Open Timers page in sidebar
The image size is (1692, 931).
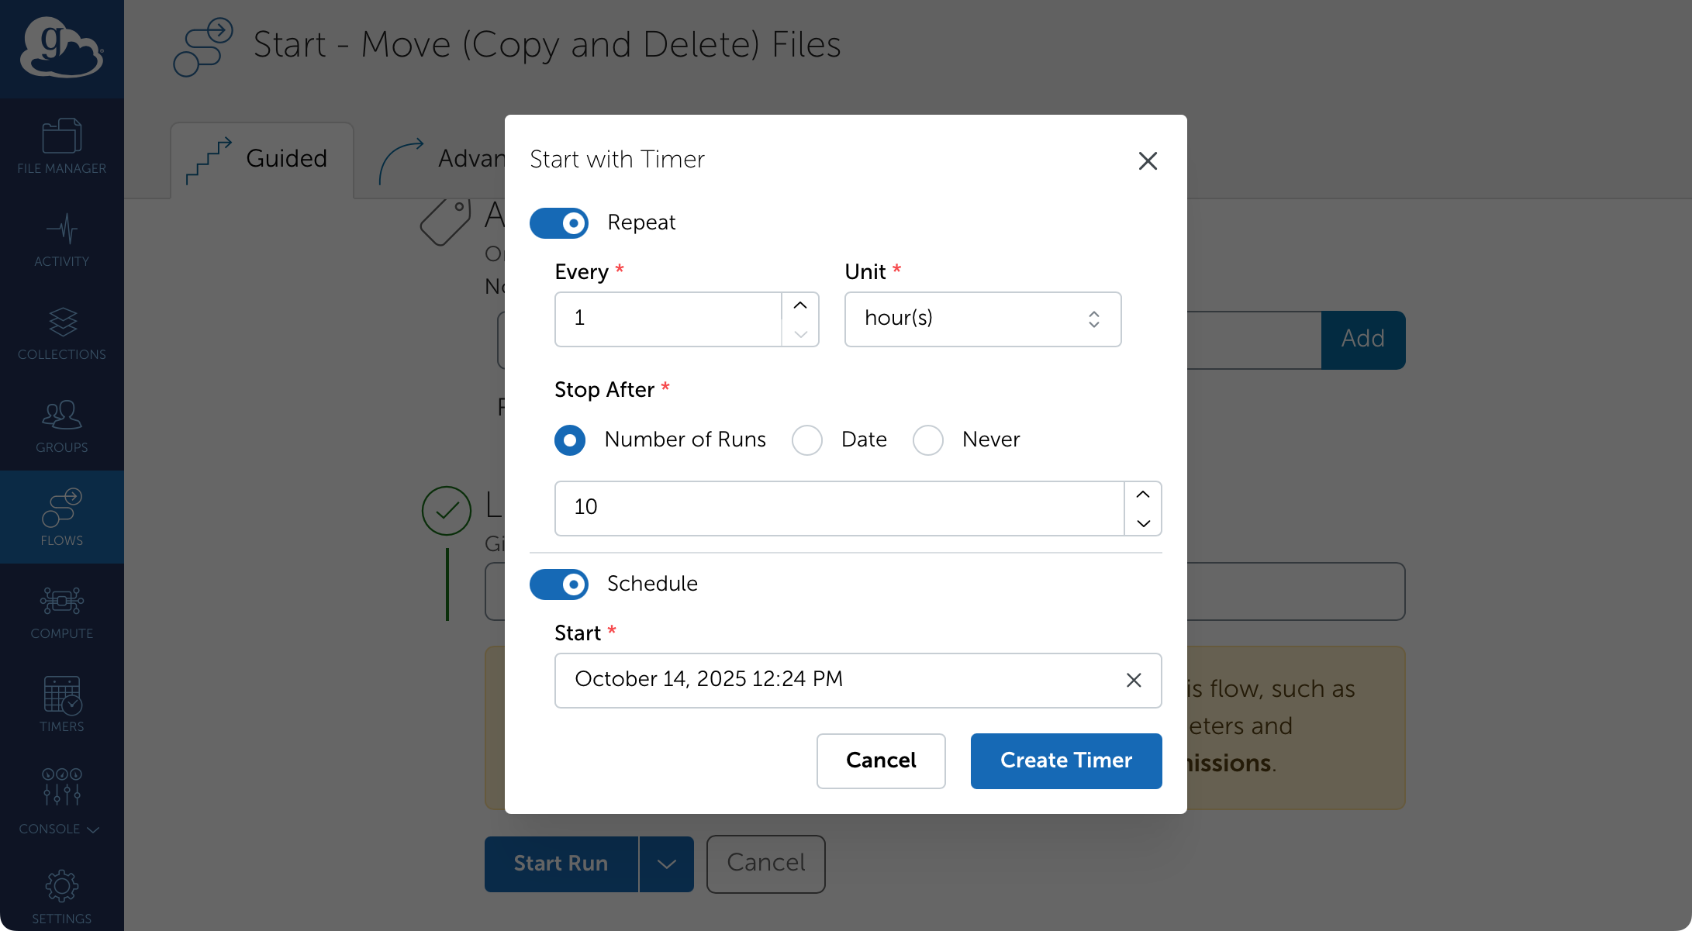61,704
